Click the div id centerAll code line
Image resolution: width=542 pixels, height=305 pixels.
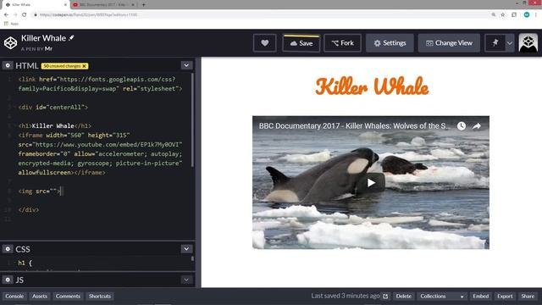(53, 108)
